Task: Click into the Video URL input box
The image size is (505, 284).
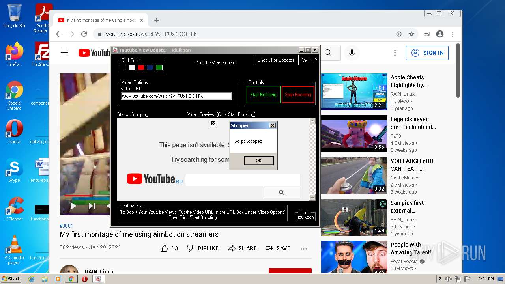Action: point(176,96)
